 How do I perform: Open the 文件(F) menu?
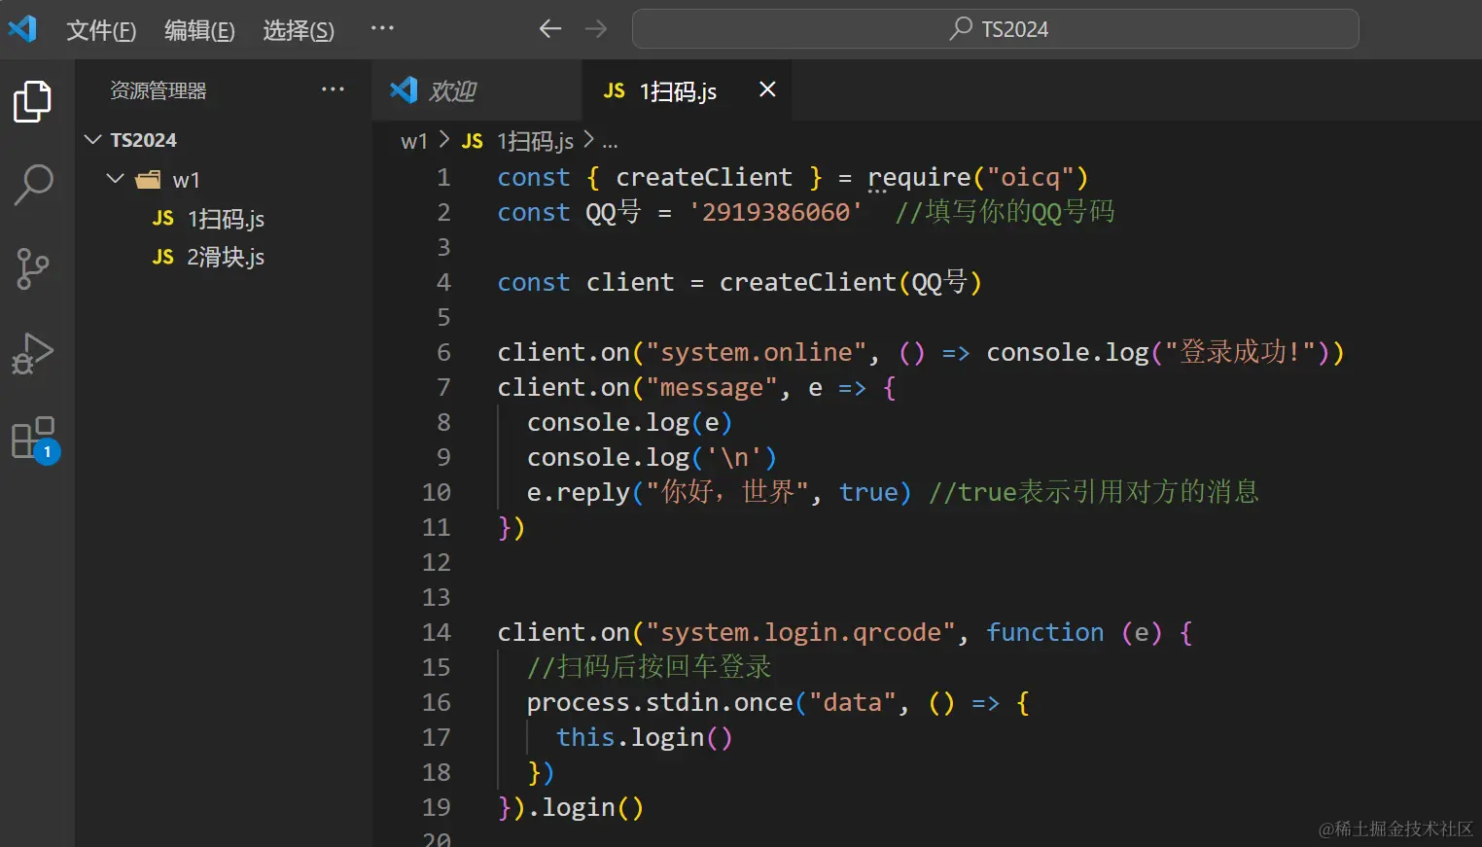[101, 30]
